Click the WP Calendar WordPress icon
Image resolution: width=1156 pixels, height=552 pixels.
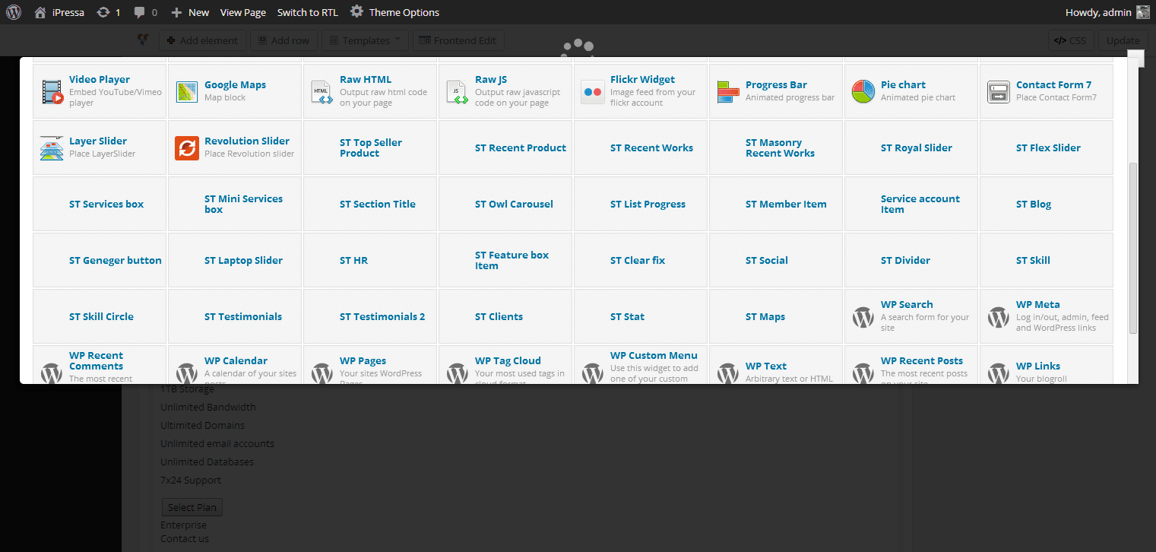click(x=187, y=373)
